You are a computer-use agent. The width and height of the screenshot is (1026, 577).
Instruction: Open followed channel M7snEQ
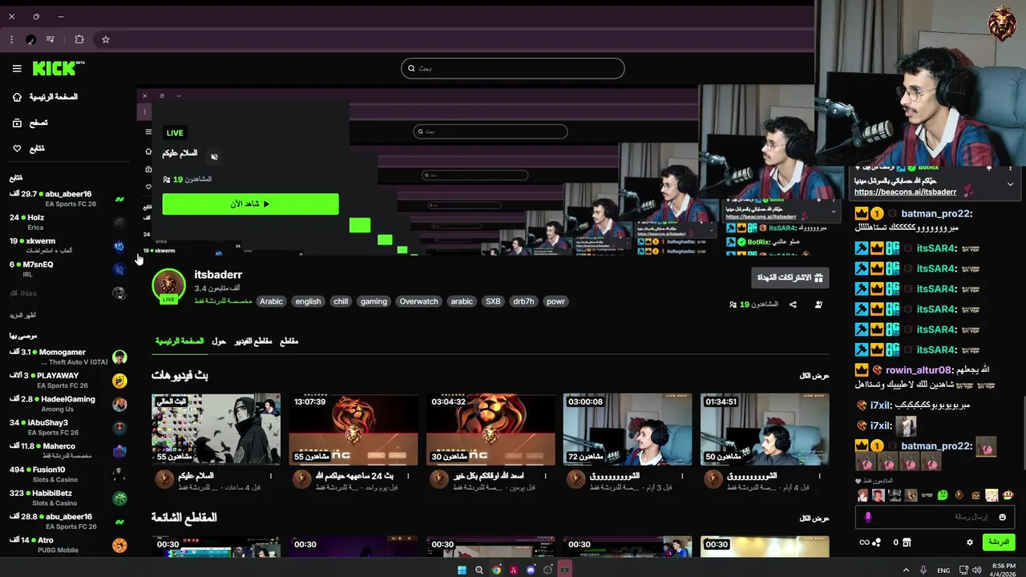[68, 268]
